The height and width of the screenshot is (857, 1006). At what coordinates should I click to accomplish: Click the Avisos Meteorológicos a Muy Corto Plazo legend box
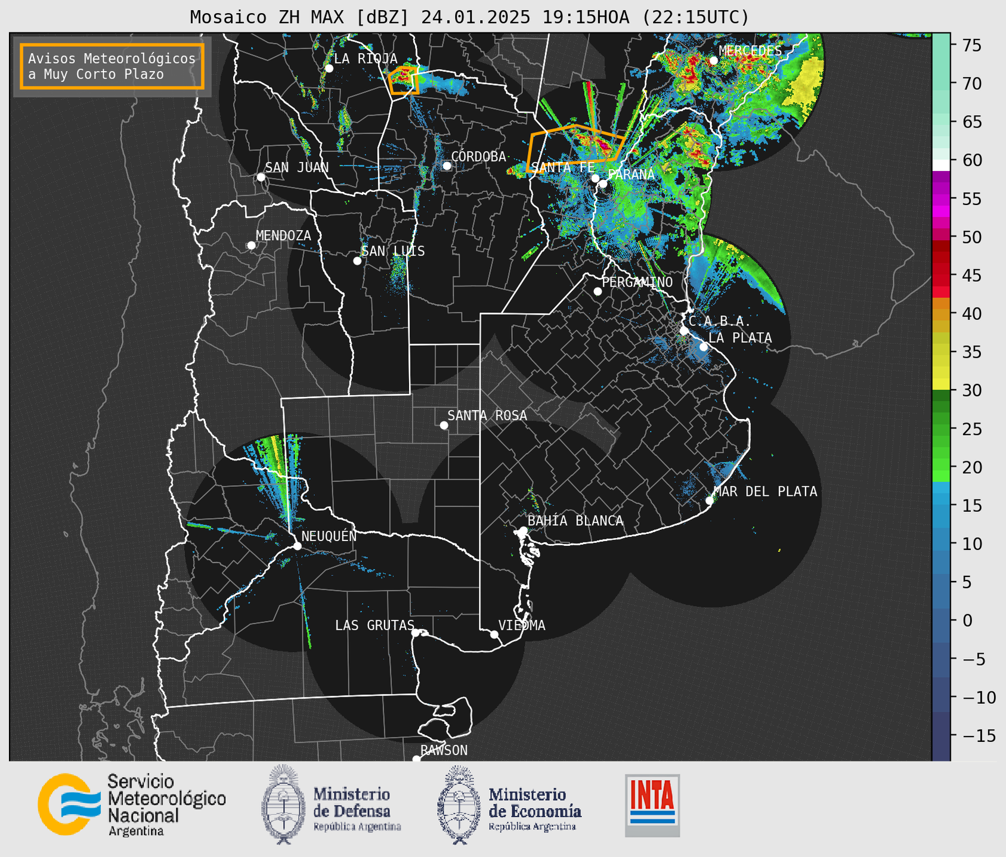coord(112,66)
